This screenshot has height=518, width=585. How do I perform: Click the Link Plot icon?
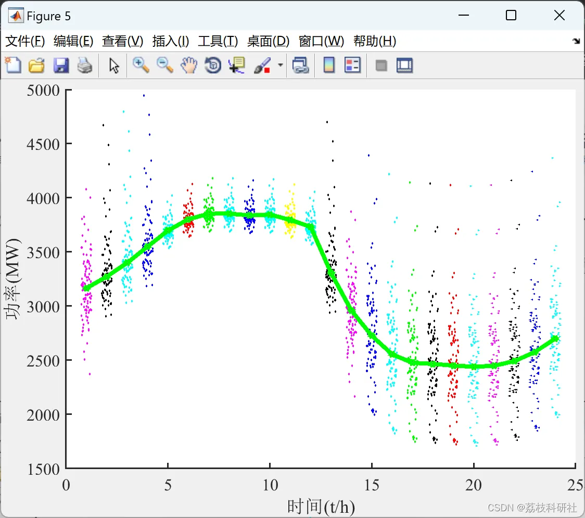pos(300,66)
